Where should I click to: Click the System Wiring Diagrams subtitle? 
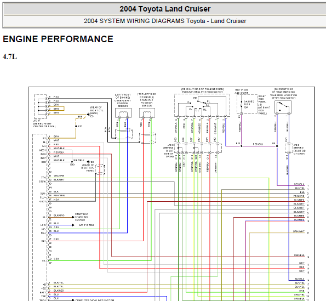click(x=165, y=21)
